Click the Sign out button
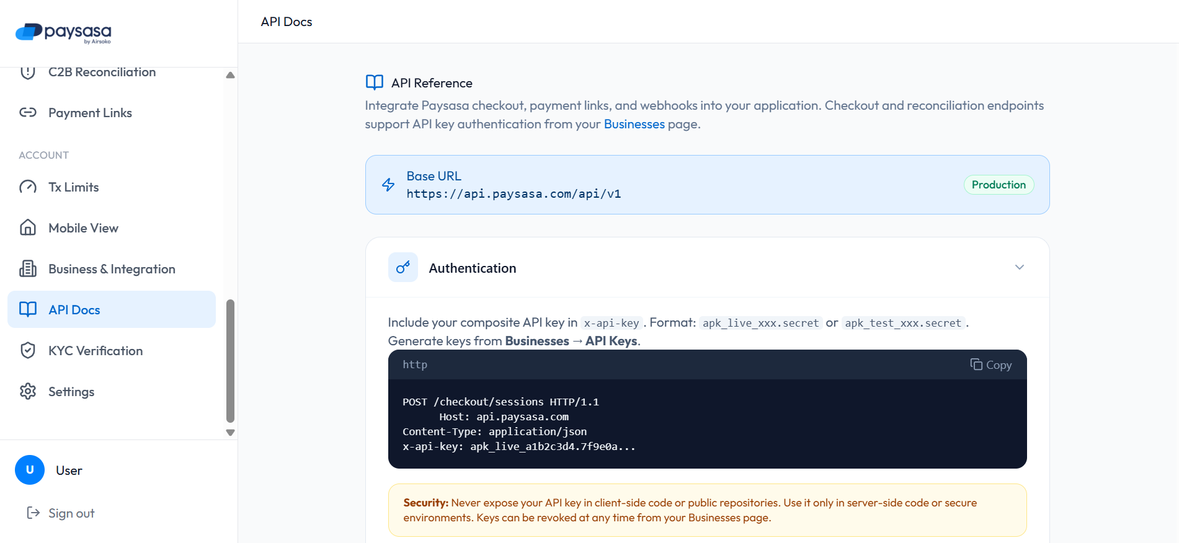This screenshot has width=1179, height=543. pos(61,513)
